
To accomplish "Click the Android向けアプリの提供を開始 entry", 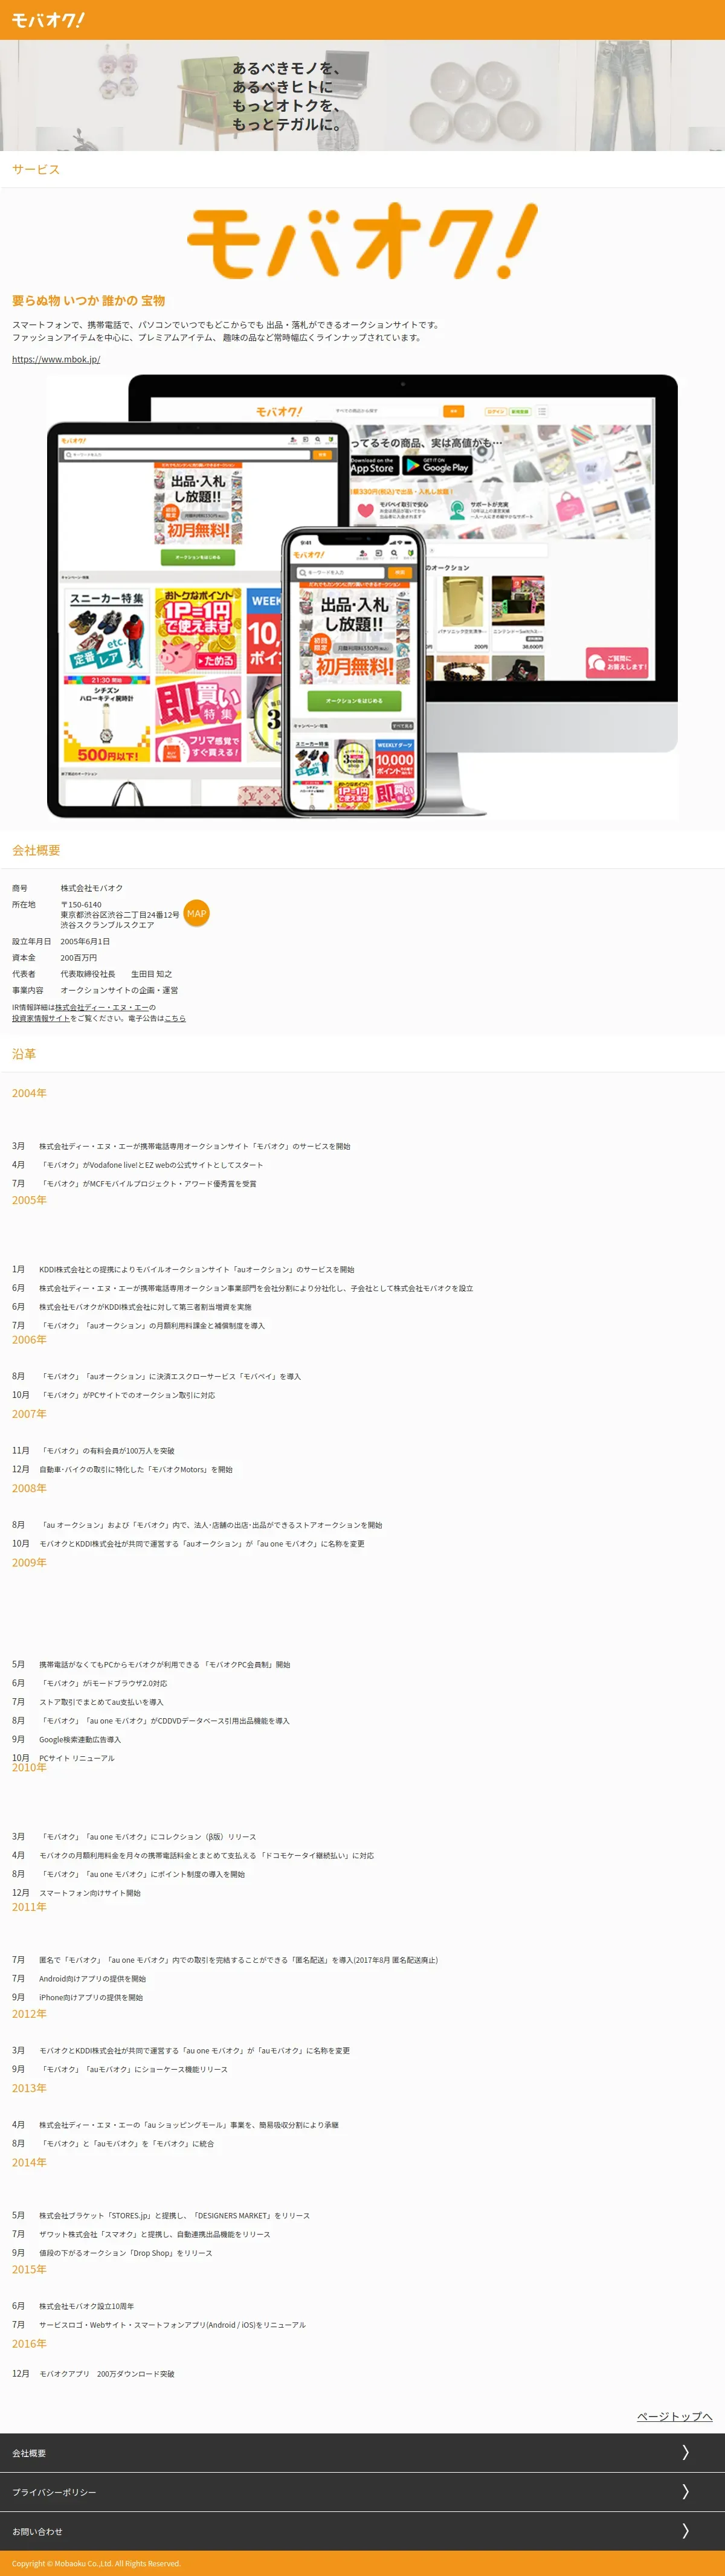I will 92,1978.
